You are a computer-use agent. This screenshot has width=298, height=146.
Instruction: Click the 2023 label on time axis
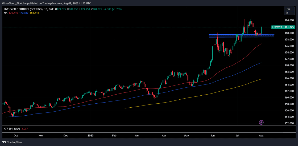tap(90, 136)
